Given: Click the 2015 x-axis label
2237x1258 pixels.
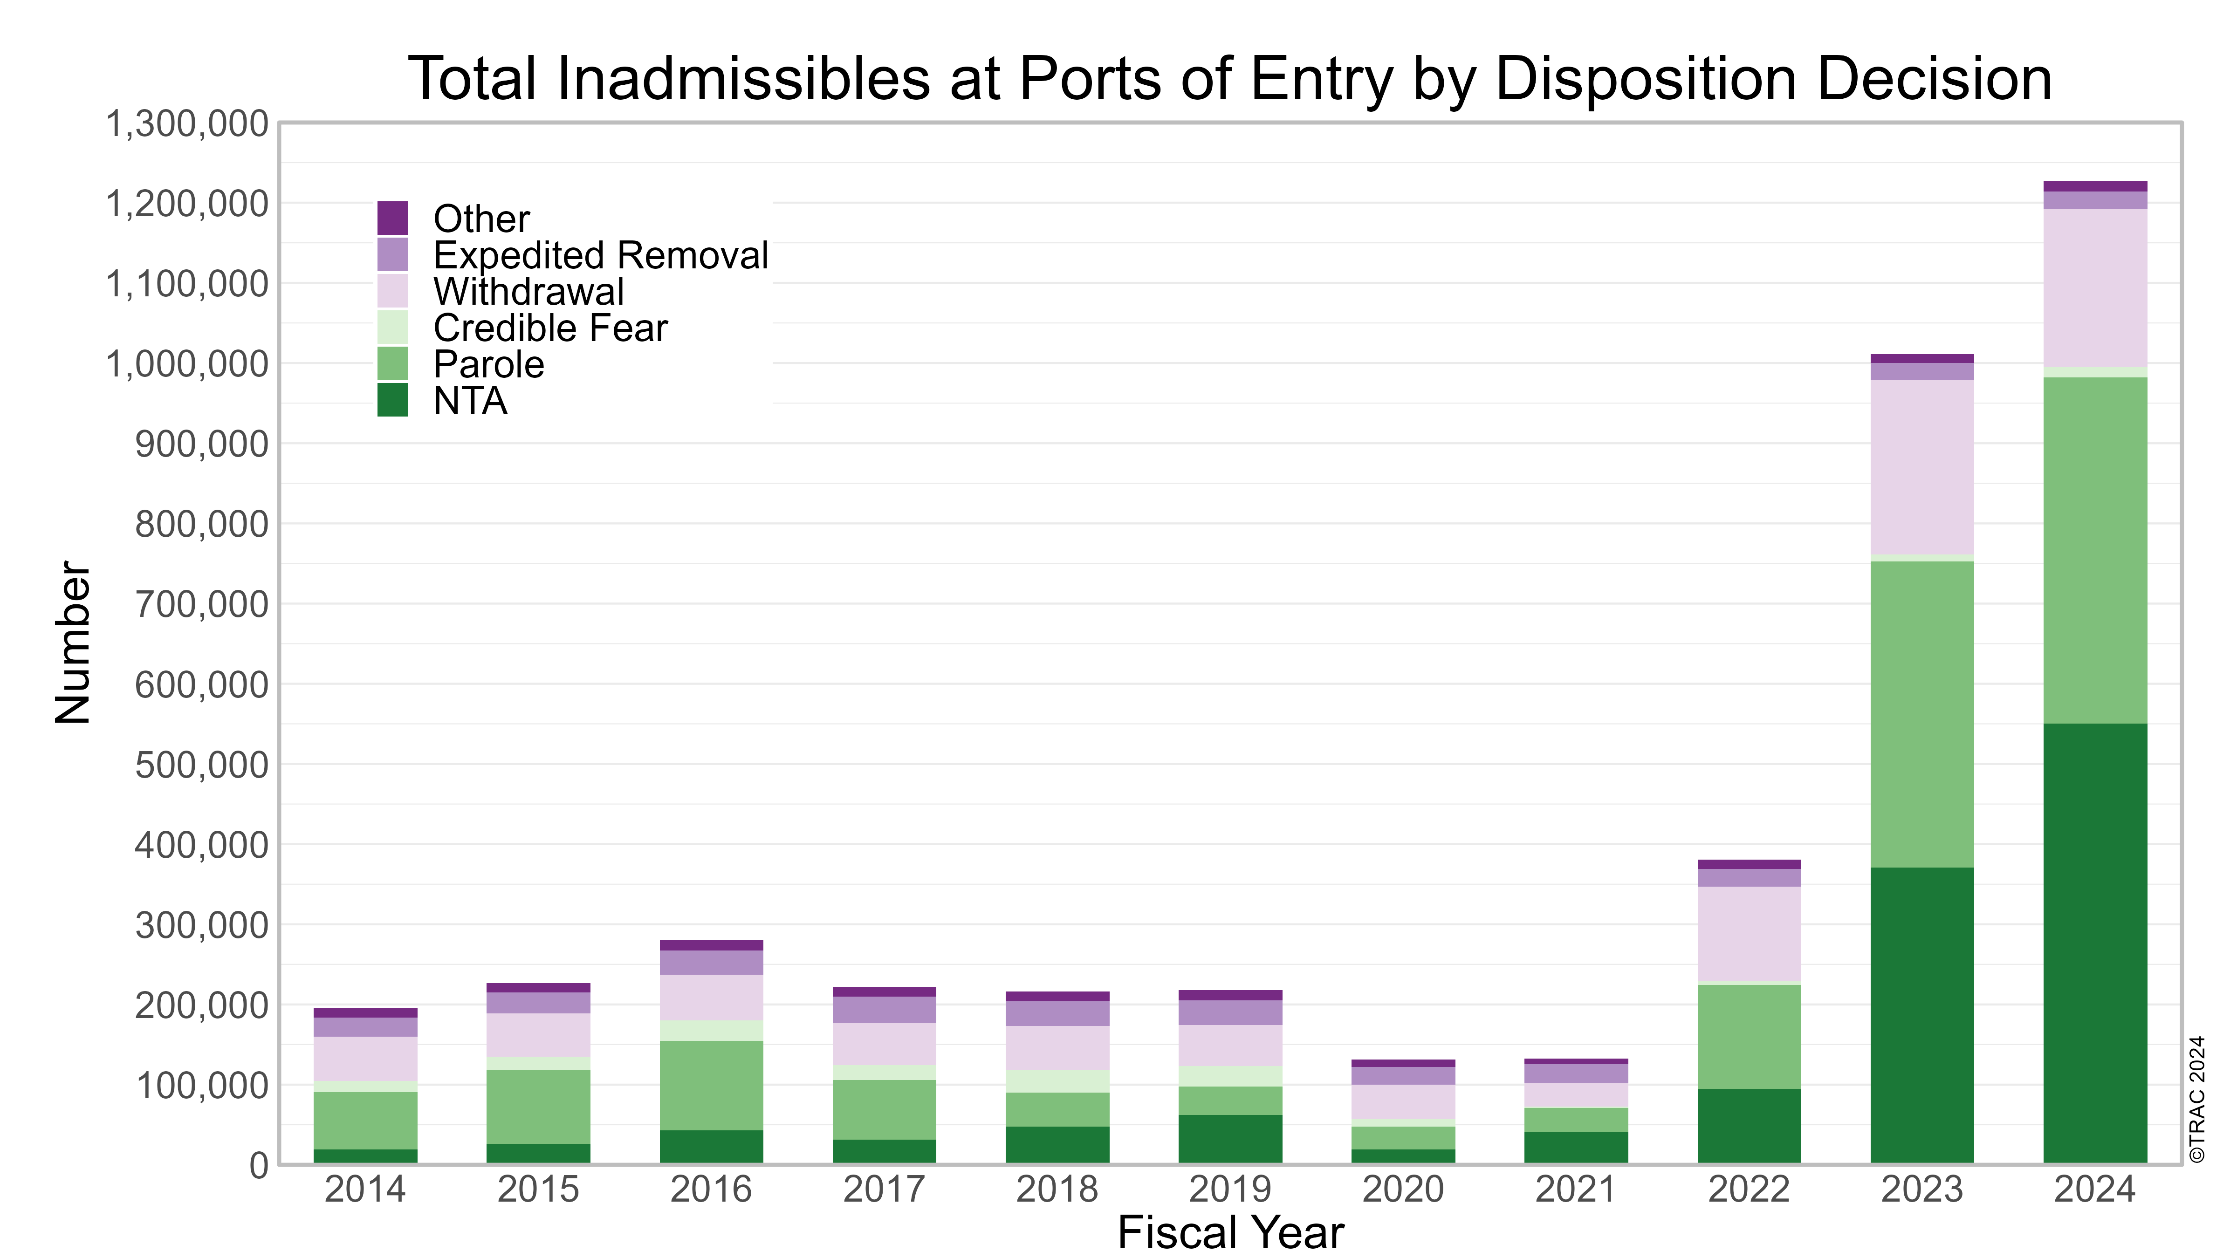Looking at the screenshot, I should (537, 1190).
